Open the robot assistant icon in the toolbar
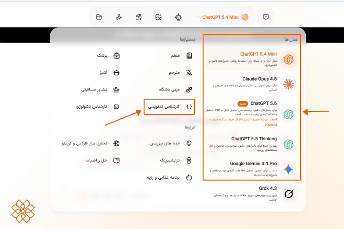This screenshot has height=229, width=344. (178, 17)
